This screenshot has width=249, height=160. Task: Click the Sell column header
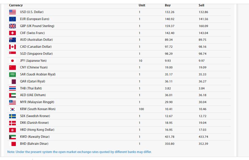pos(201,5)
